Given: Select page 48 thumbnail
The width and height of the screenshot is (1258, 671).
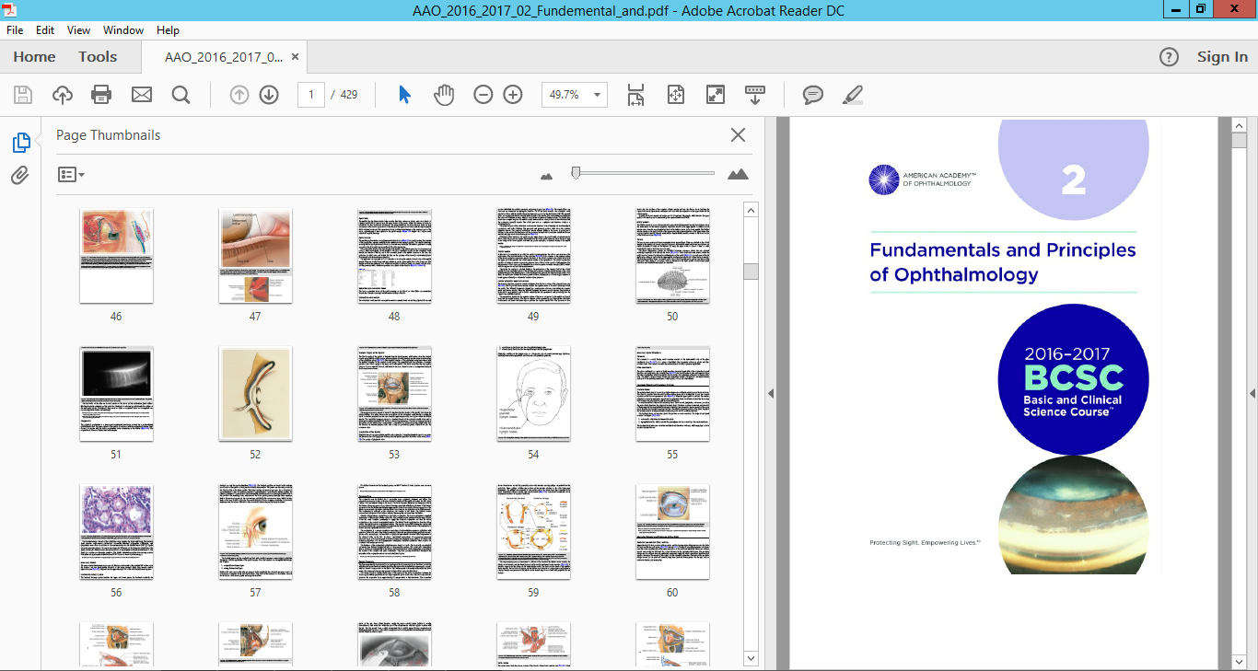Looking at the screenshot, I should pos(394,256).
